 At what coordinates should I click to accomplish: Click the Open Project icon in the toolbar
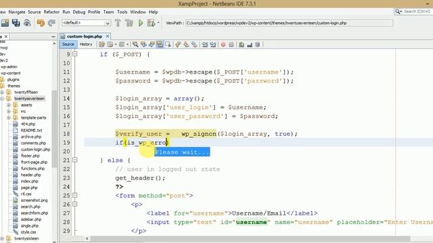click(5, 23)
